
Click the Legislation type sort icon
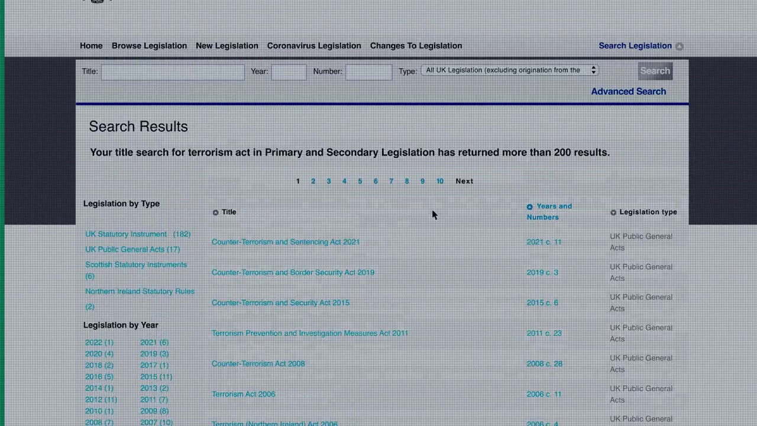pyautogui.click(x=613, y=212)
